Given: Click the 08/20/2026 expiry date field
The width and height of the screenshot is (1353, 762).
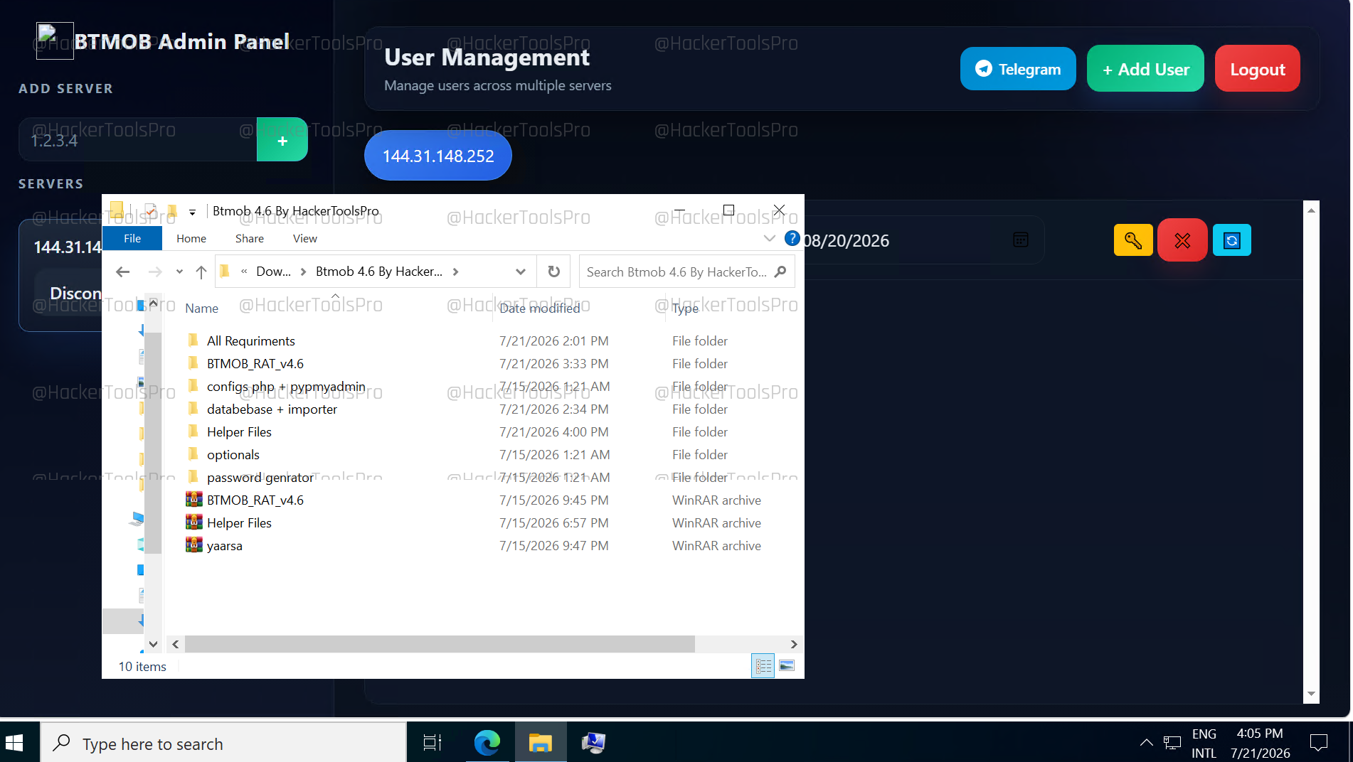Looking at the screenshot, I should pyautogui.click(x=923, y=240).
